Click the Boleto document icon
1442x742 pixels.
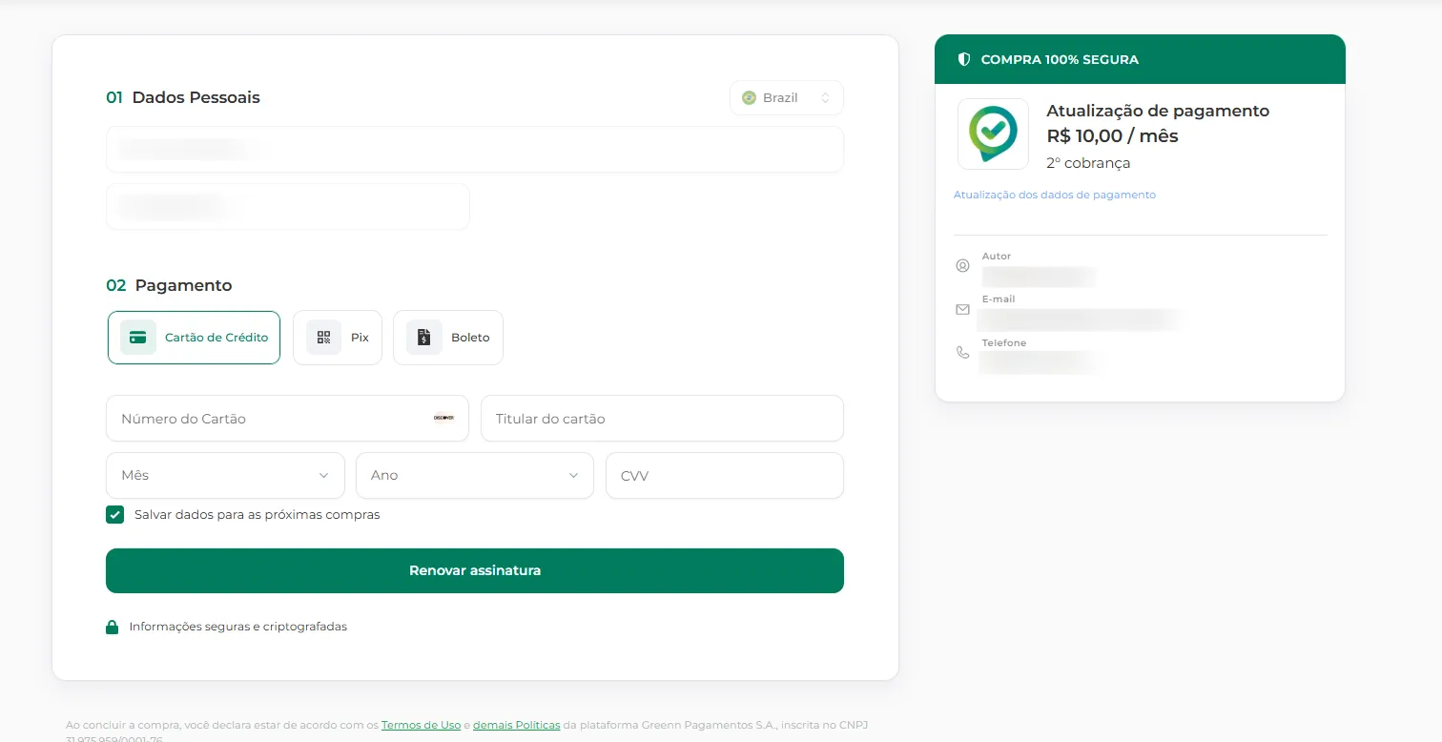pyautogui.click(x=424, y=338)
